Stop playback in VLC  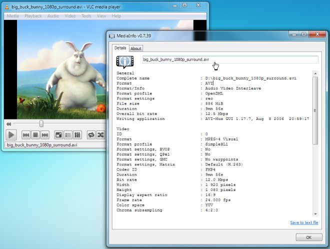point(35,135)
